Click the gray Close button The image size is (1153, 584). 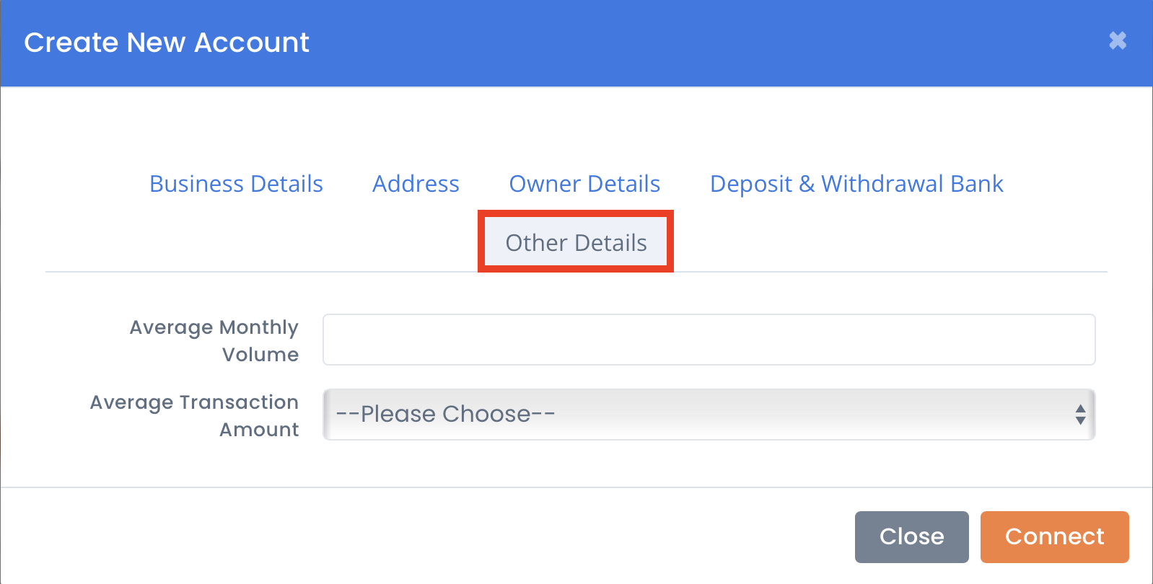pyautogui.click(x=911, y=537)
